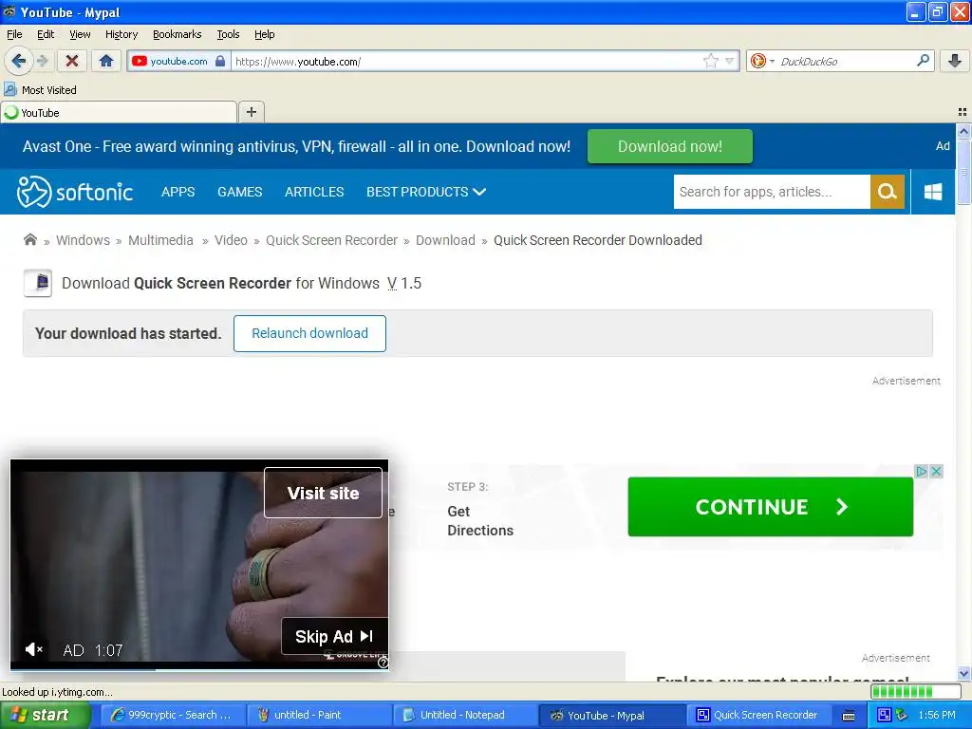
Task: Open the Edit menu
Action: click(x=46, y=34)
